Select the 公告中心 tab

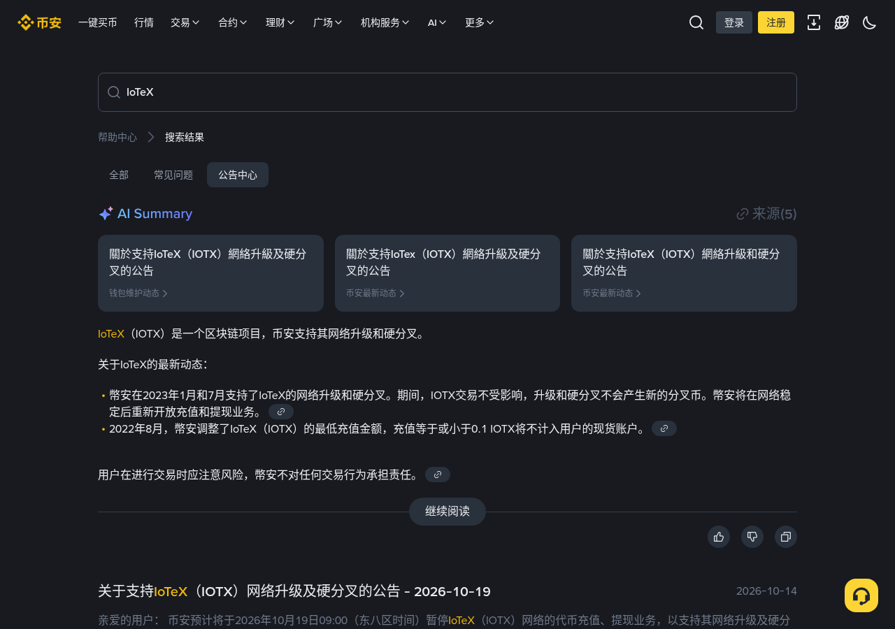coord(238,175)
